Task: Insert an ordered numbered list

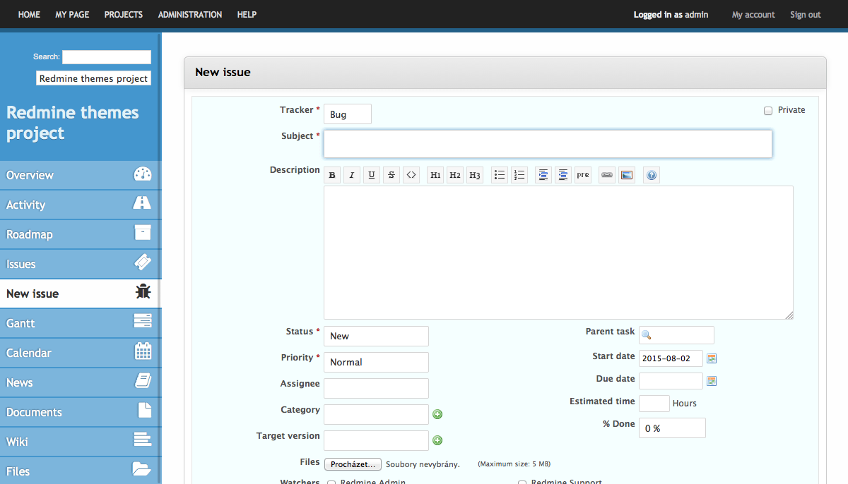Action: (x=519, y=175)
